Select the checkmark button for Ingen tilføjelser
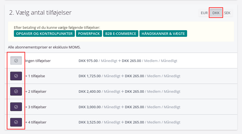Viewport: 242px width, 134px height. (16, 61)
